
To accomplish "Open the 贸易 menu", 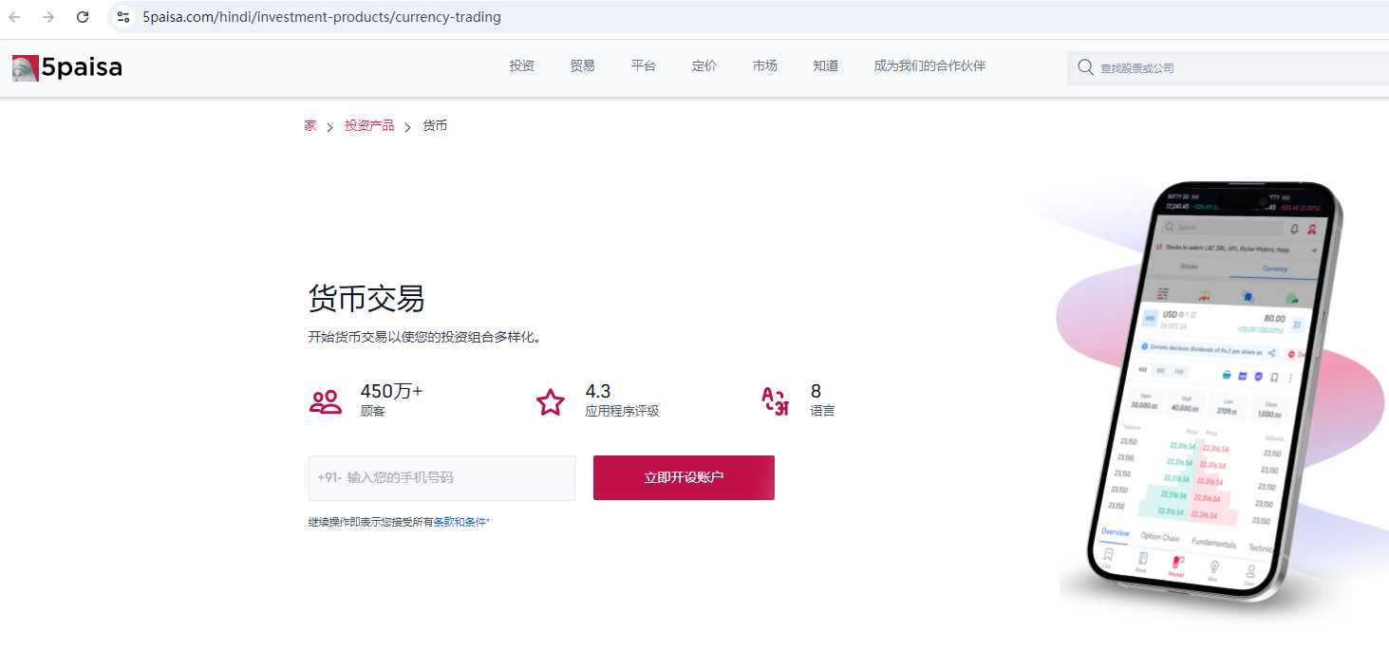I will pos(583,65).
